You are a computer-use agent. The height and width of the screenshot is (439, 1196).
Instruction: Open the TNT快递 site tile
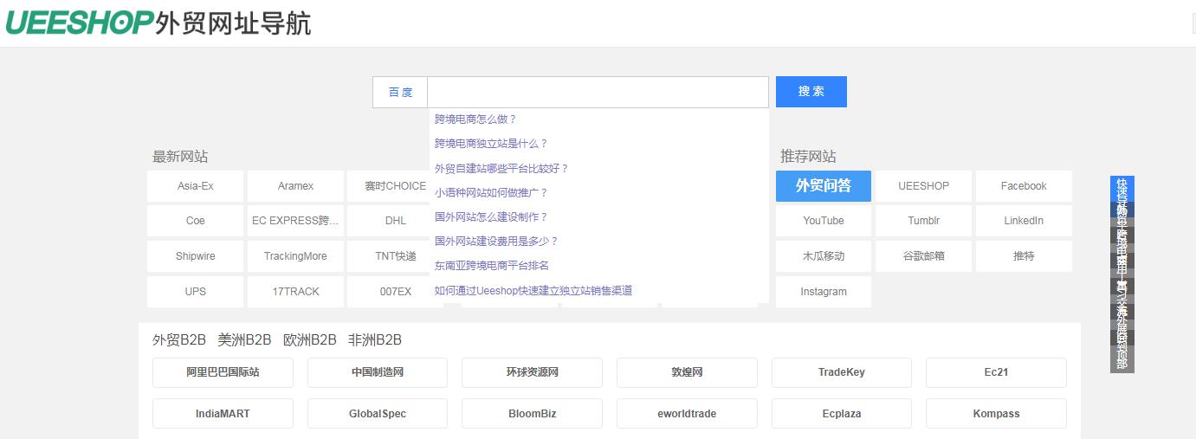point(389,256)
